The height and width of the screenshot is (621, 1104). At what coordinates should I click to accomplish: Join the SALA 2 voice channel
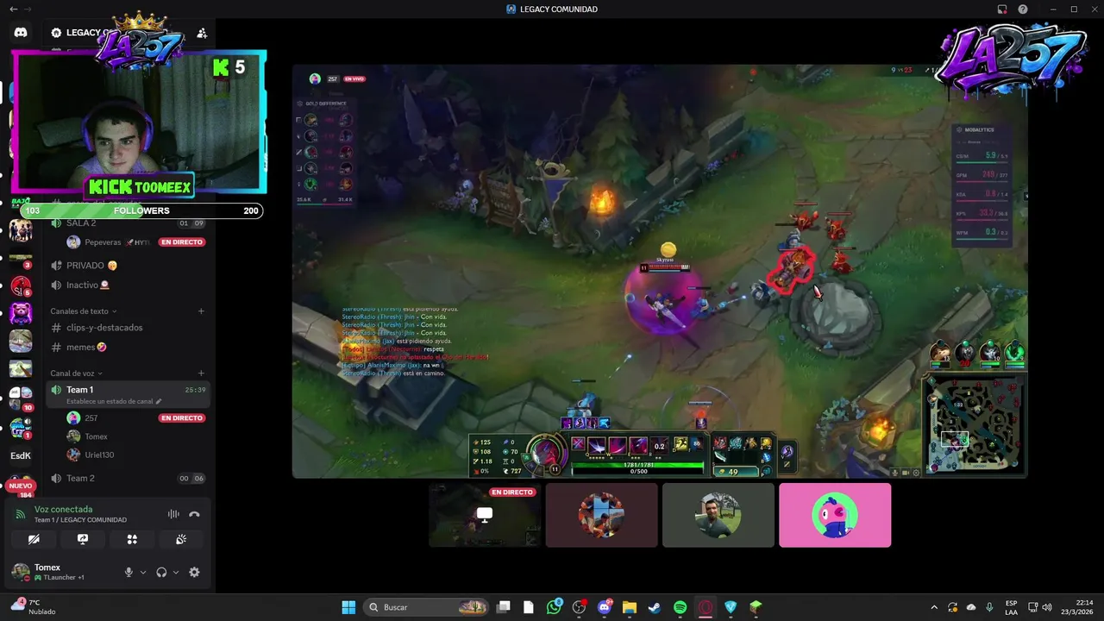coord(128,223)
